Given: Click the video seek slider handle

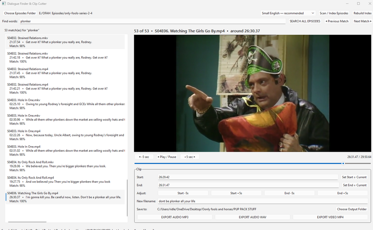Looking at the screenshot, I should click(x=343, y=163).
